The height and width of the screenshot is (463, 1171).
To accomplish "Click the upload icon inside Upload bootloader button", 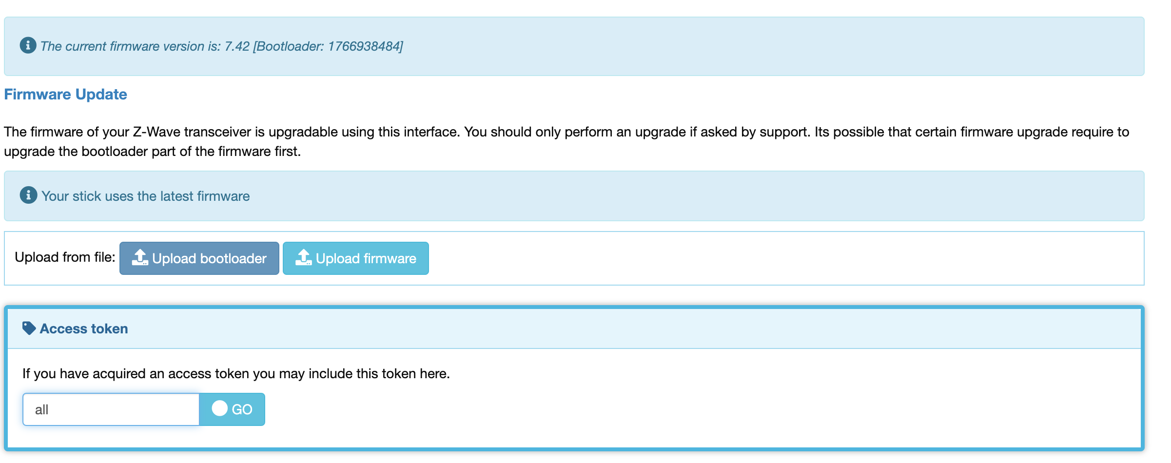I will [x=140, y=257].
